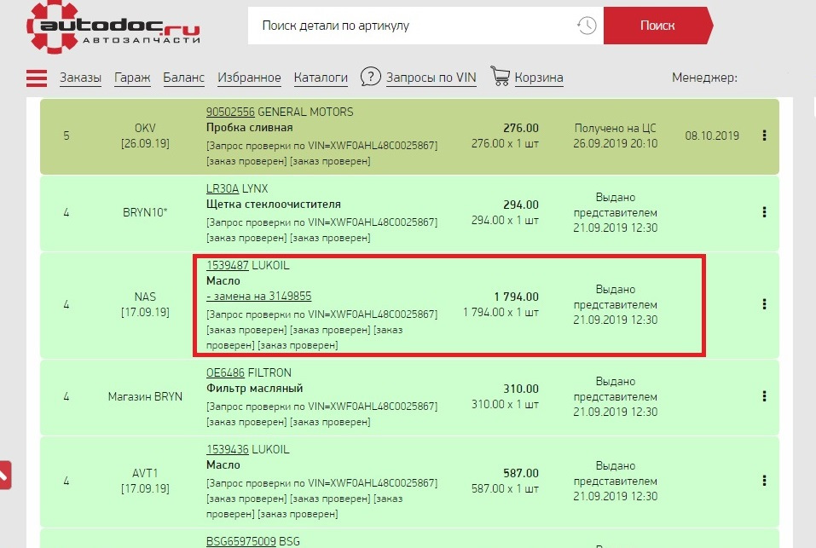Click status Получено на ЦС
Viewport: 816px width, 548px height.
click(615, 128)
